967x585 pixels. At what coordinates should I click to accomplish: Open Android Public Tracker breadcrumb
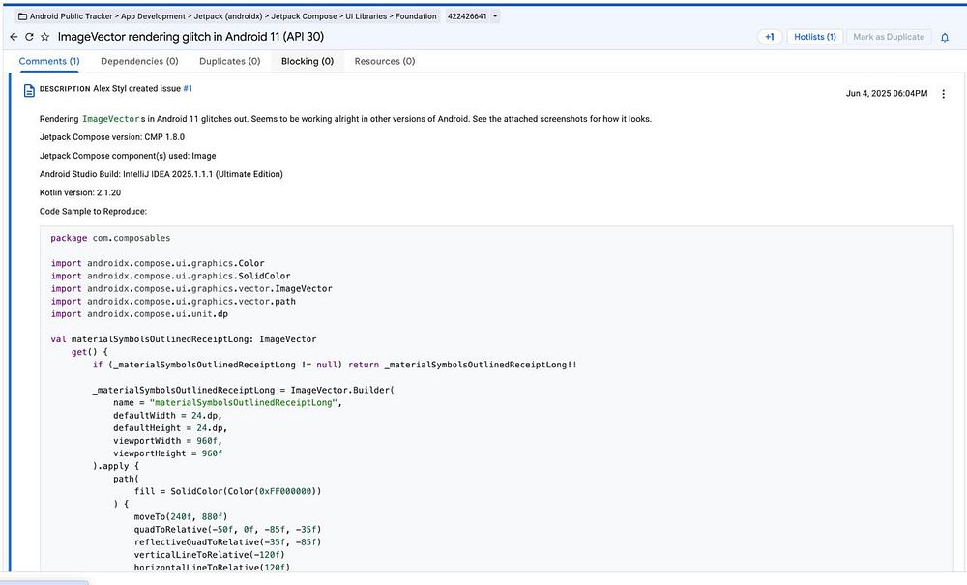(71, 16)
